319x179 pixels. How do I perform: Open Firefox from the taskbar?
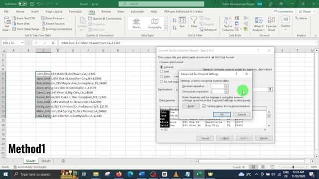point(119,174)
